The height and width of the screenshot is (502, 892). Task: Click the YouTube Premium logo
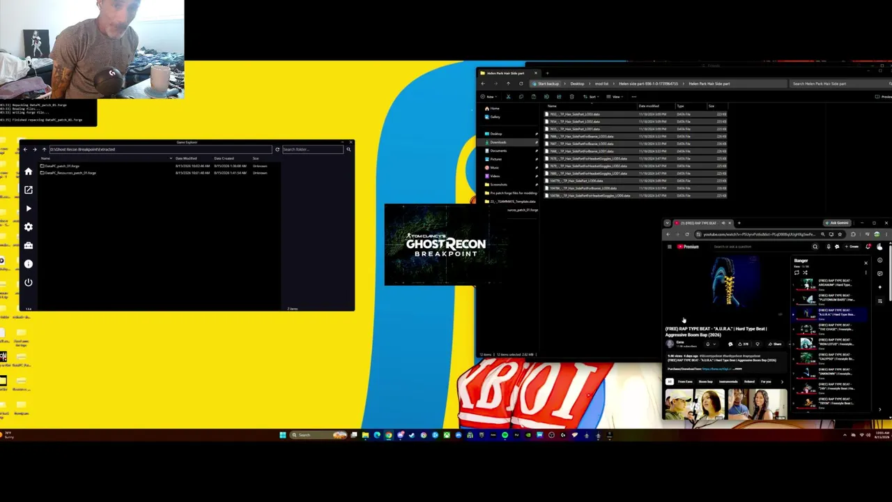pyautogui.click(x=687, y=247)
